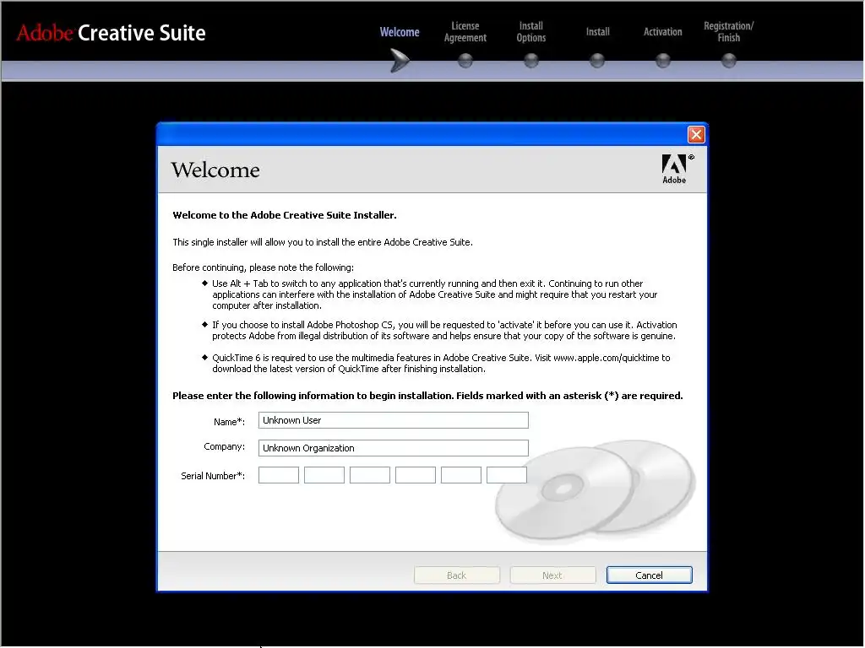Image resolution: width=865 pixels, height=648 pixels.
Task: Click the Adobe Creative Suite title logo
Action: [x=111, y=33]
